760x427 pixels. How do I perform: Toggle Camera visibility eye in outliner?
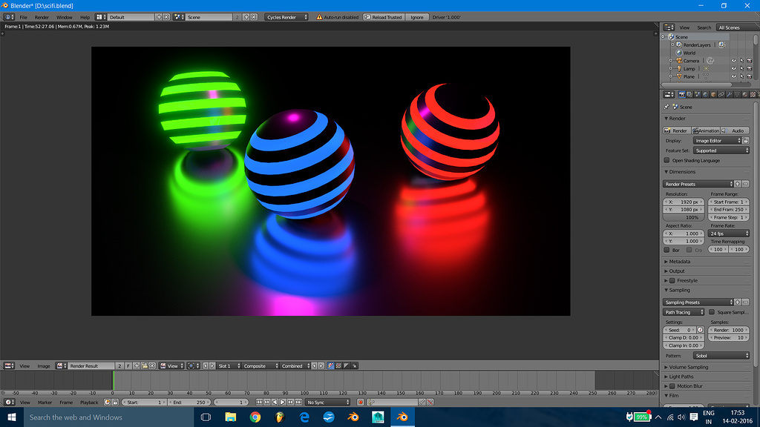tap(734, 61)
